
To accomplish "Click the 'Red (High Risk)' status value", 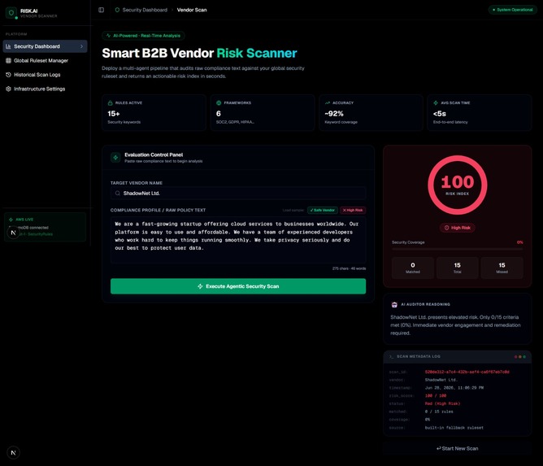I will (x=442, y=404).
